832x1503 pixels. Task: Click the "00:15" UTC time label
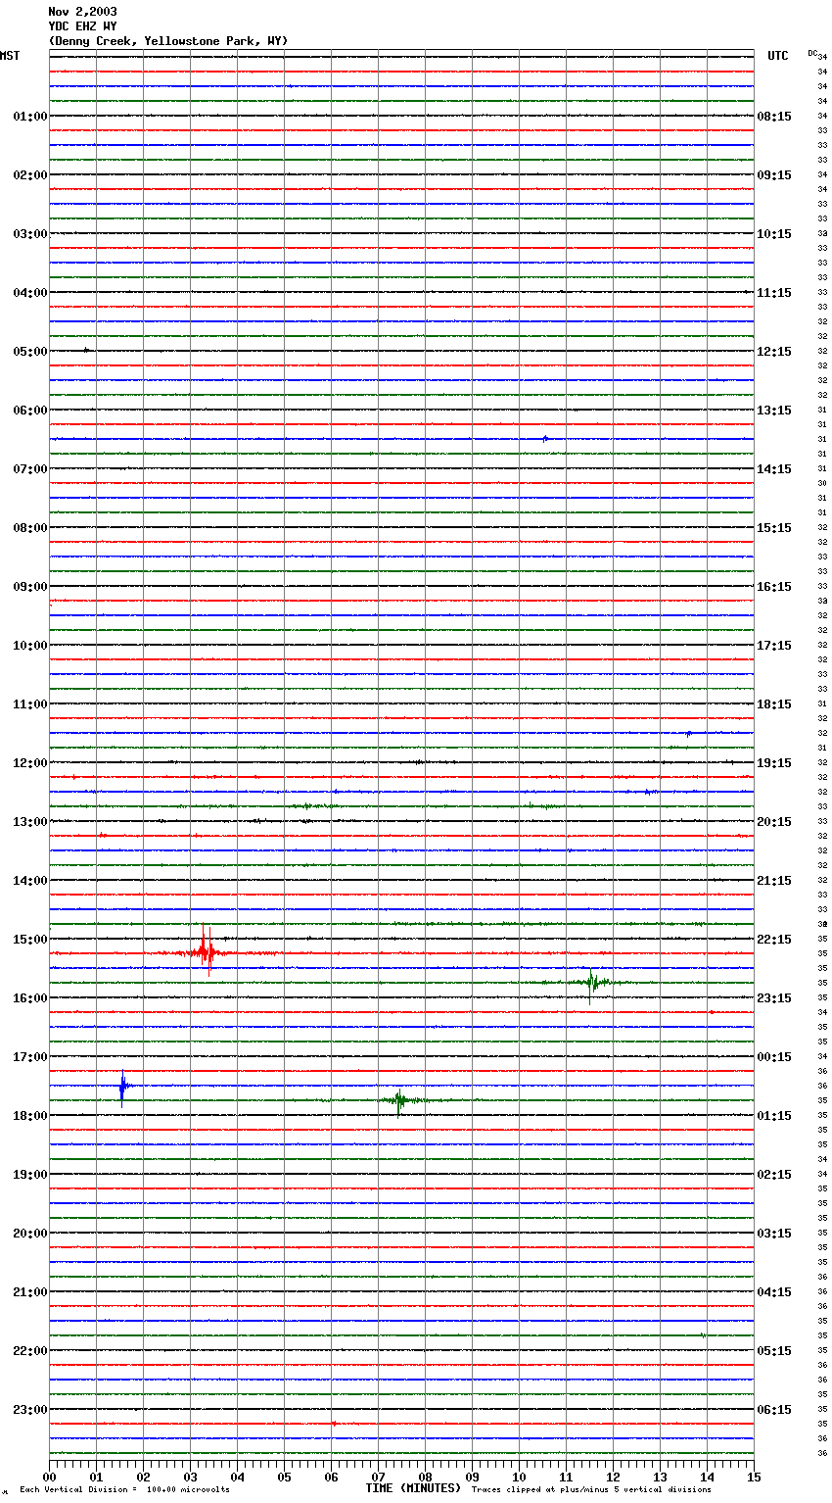(774, 1057)
